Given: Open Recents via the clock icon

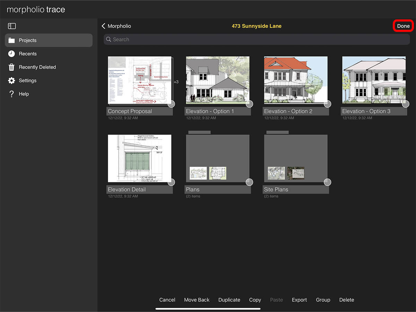Looking at the screenshot, I should pyautogui.click(x=12, y=54).
